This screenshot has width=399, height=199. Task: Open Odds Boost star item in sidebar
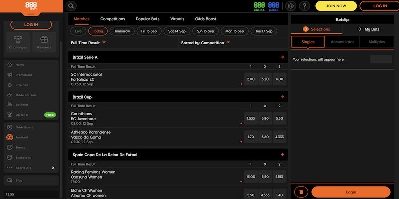click(31, 127)
